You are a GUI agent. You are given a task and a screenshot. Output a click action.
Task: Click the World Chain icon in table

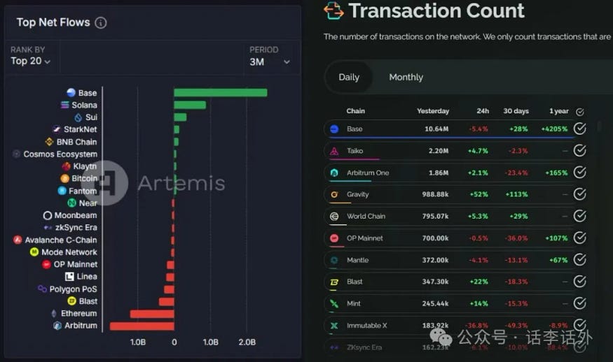coord(334,216)
